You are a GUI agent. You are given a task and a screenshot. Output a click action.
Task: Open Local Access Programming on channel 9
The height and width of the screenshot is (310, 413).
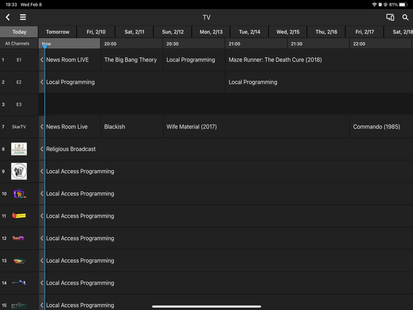pyautogui.click(x=226, y=172)
